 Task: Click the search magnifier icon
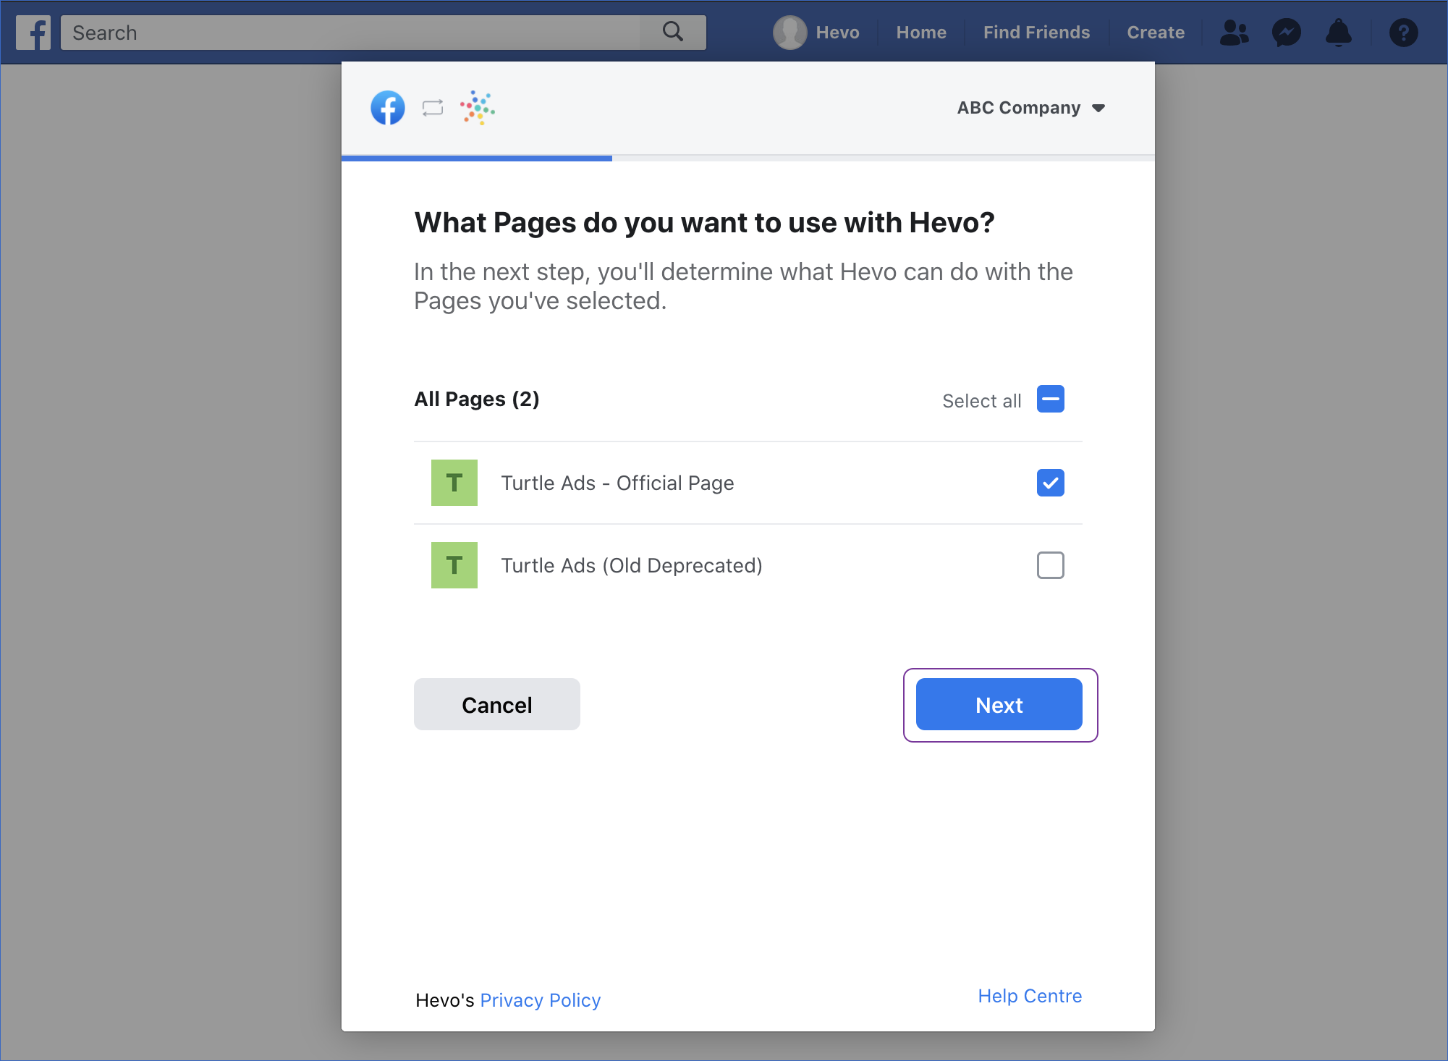click(x=672, y=32)
